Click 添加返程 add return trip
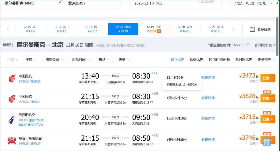This screenshot has height=151, width=280. click(x=206, y=2)
